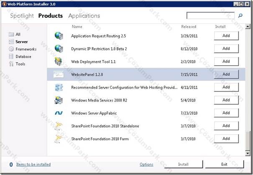Add Dynamic IP Restriction 1.0 Beta 2

226,48
